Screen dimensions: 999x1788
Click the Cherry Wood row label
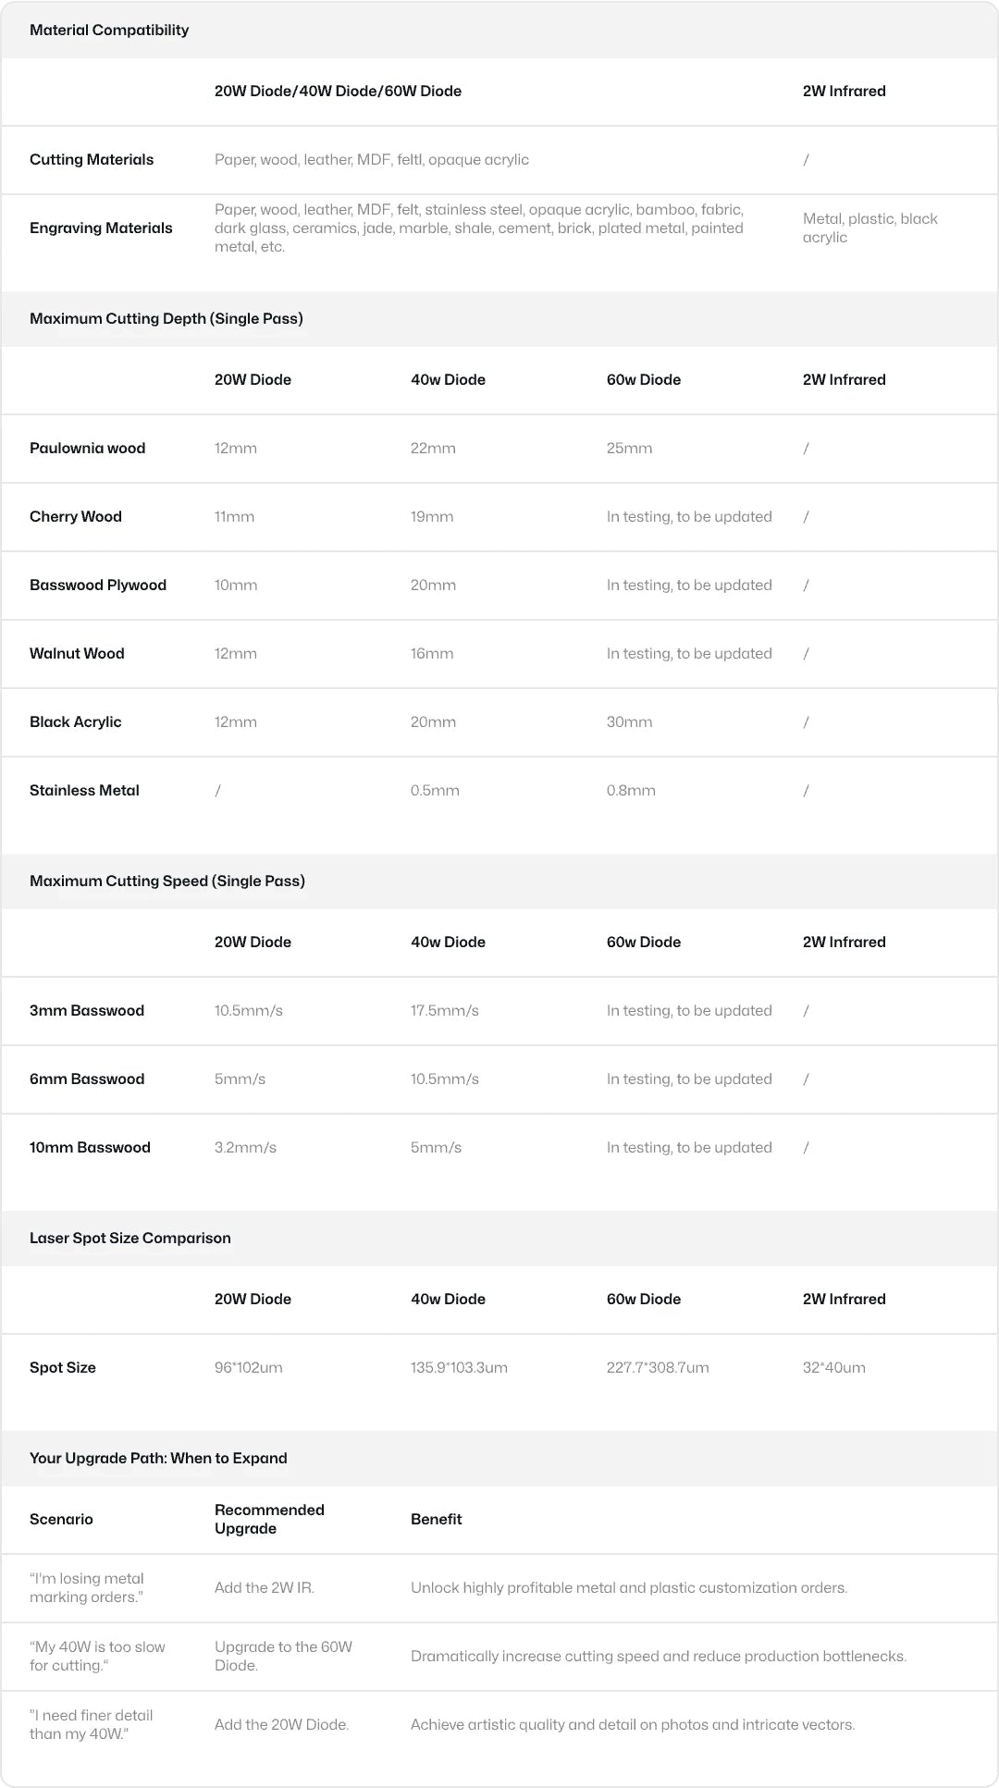point(76,516)
